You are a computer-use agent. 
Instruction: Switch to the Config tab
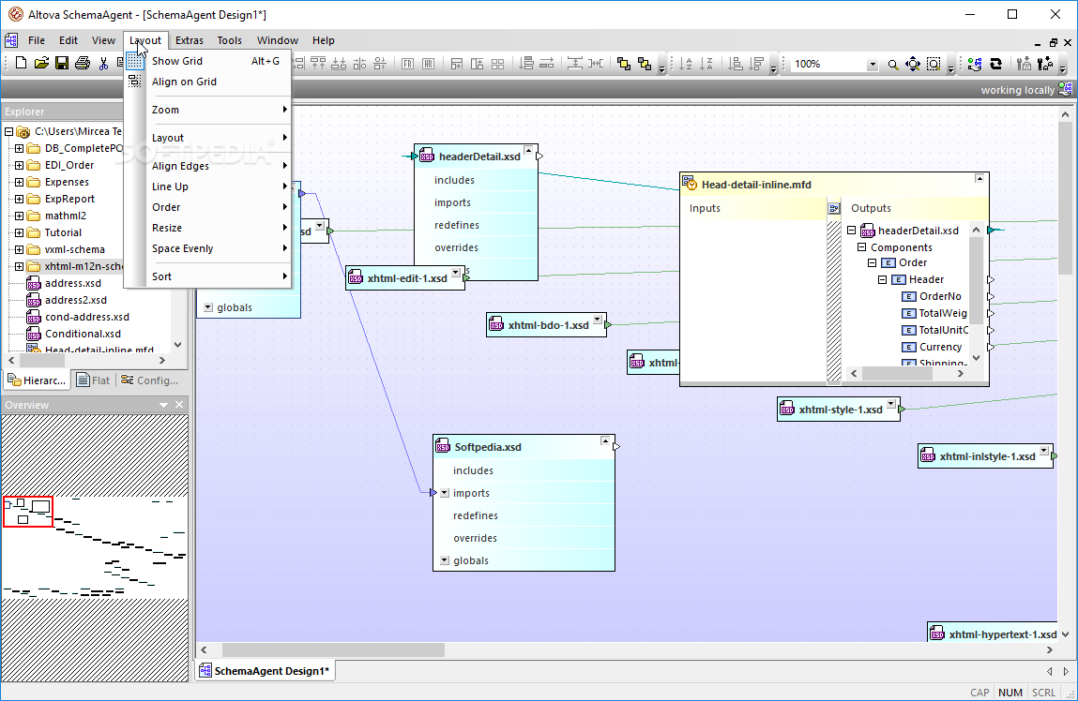pos(149,380)
